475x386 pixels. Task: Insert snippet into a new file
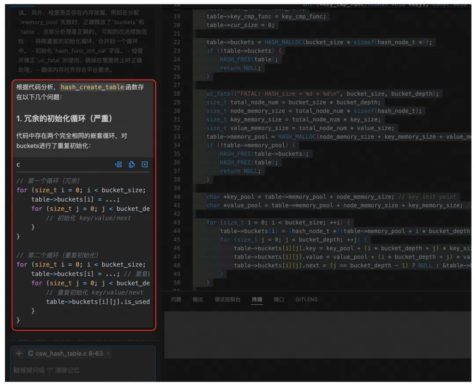tap(145, 164)
